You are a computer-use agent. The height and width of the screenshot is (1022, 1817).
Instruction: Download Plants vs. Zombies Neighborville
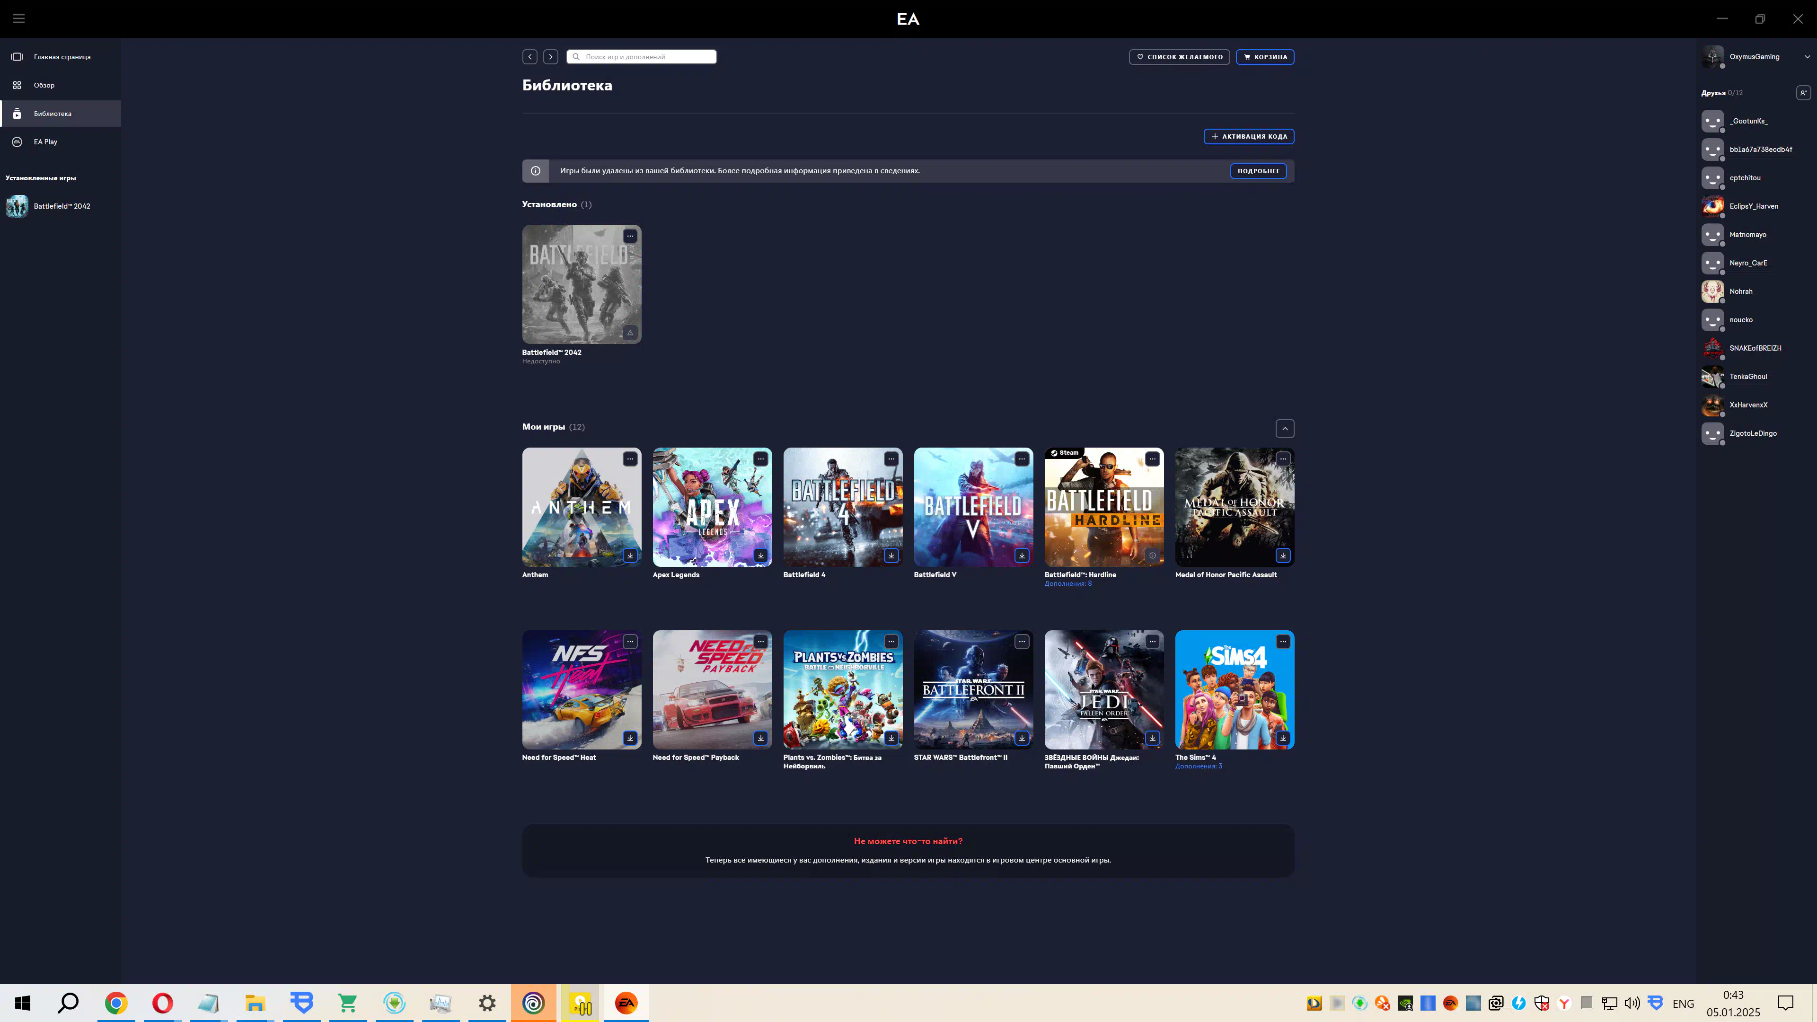pos(891,738)
